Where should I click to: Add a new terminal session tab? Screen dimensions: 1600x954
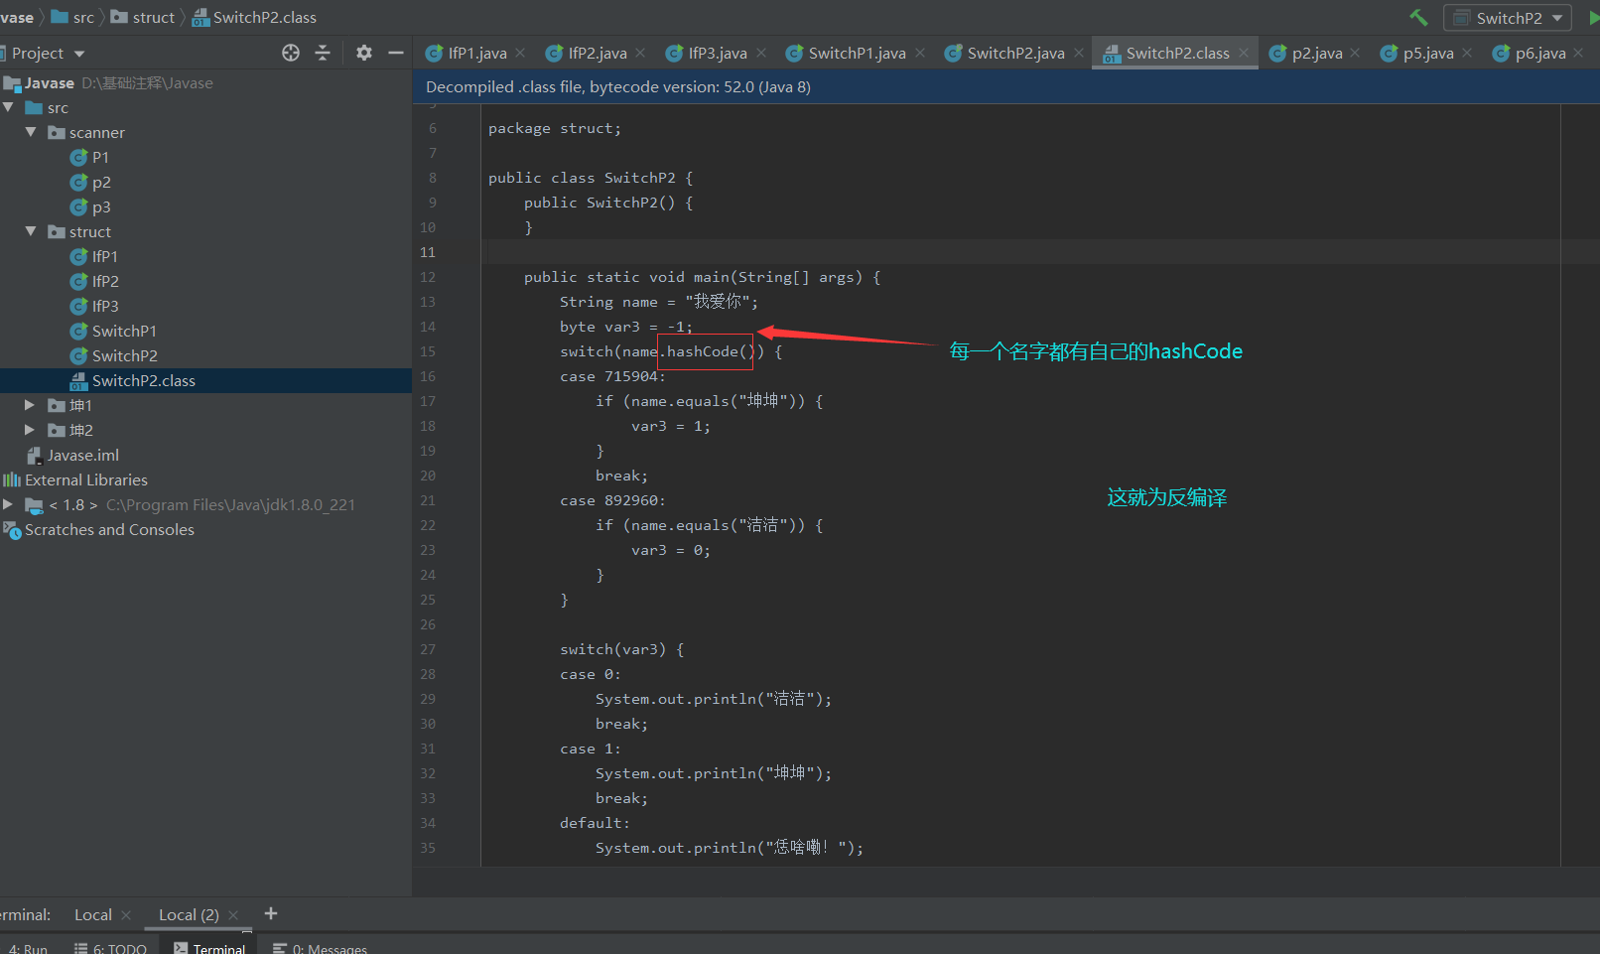271,913
